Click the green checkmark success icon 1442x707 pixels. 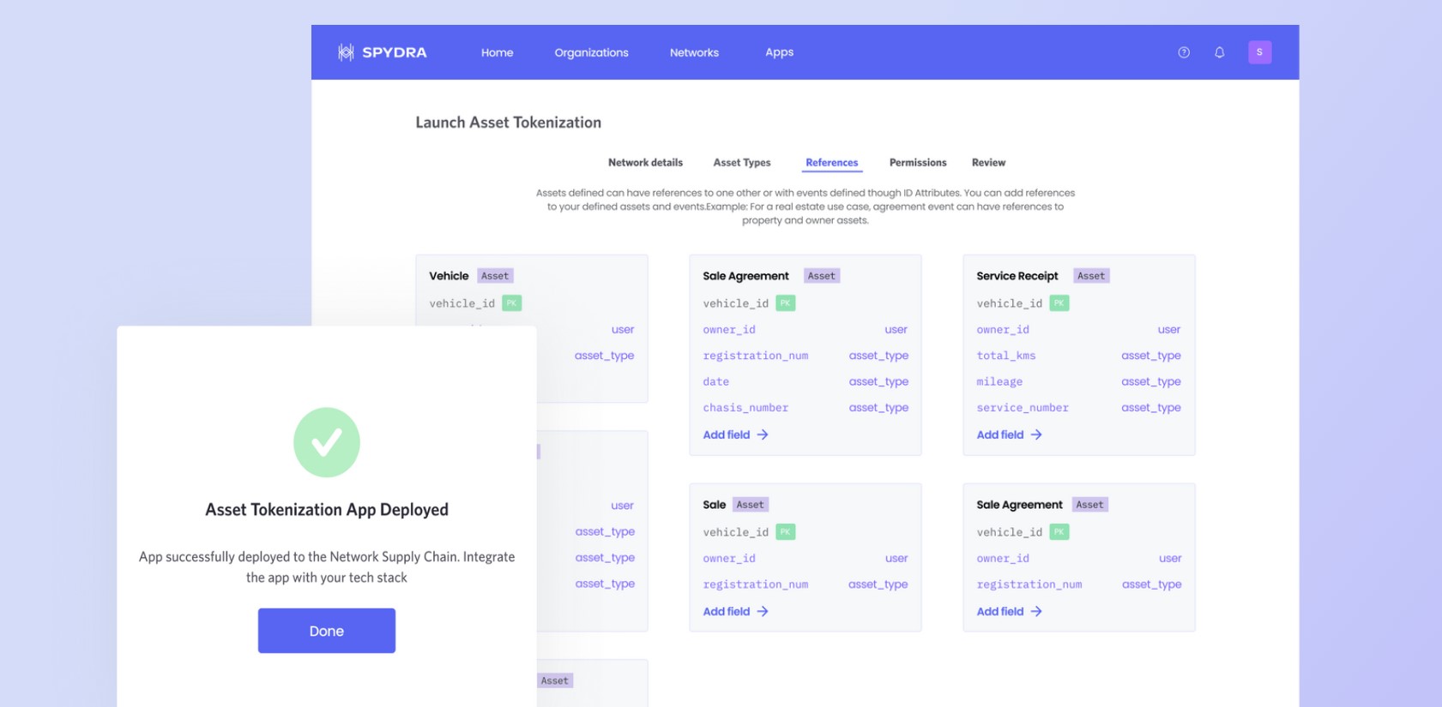(x=327, y=442)
